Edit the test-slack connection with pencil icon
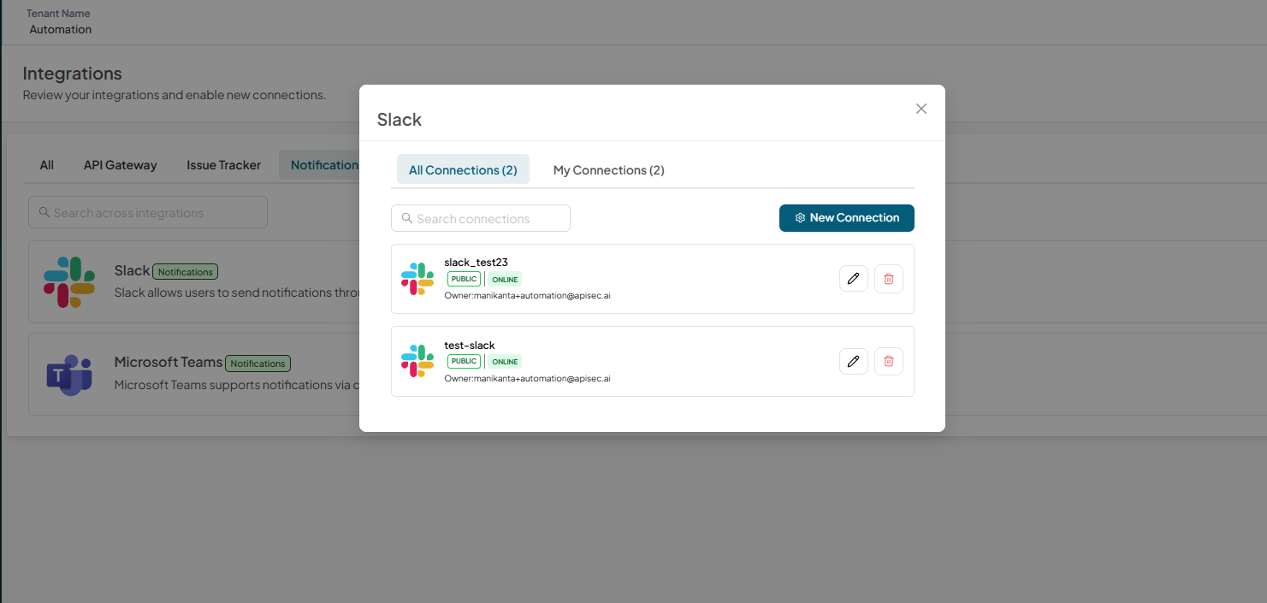1267x603 pixels. (853, 361)
